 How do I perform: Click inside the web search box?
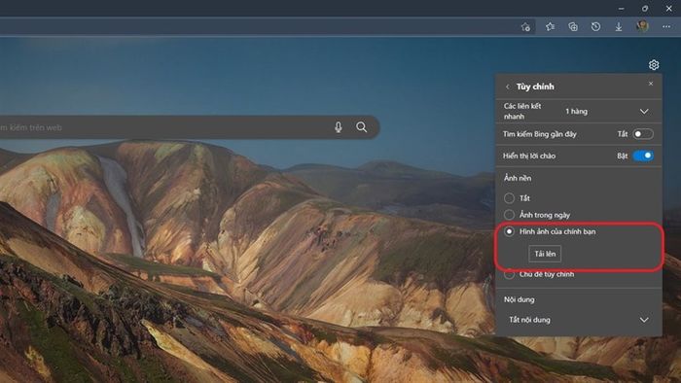coord(165,127)
